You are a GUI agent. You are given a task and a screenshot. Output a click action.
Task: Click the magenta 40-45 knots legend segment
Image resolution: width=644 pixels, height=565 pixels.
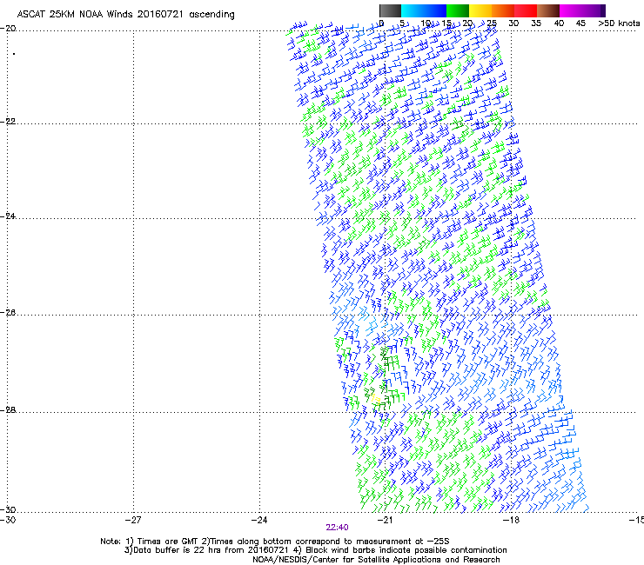[x=571, y=10]
